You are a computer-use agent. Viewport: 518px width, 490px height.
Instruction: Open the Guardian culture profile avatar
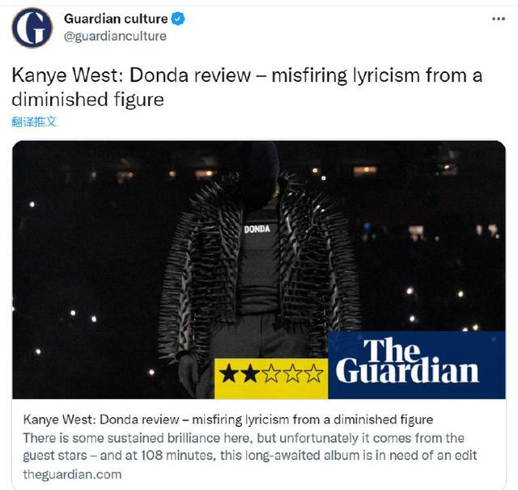32,28
